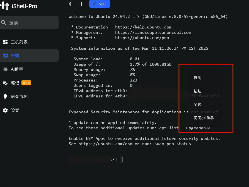
Task: Click the 笔记 notes pencil icon
Action: (5, 83)
